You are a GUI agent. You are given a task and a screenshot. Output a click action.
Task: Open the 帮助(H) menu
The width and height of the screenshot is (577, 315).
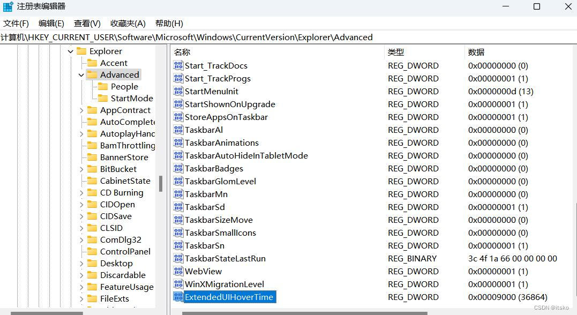(x=169, y=24)
